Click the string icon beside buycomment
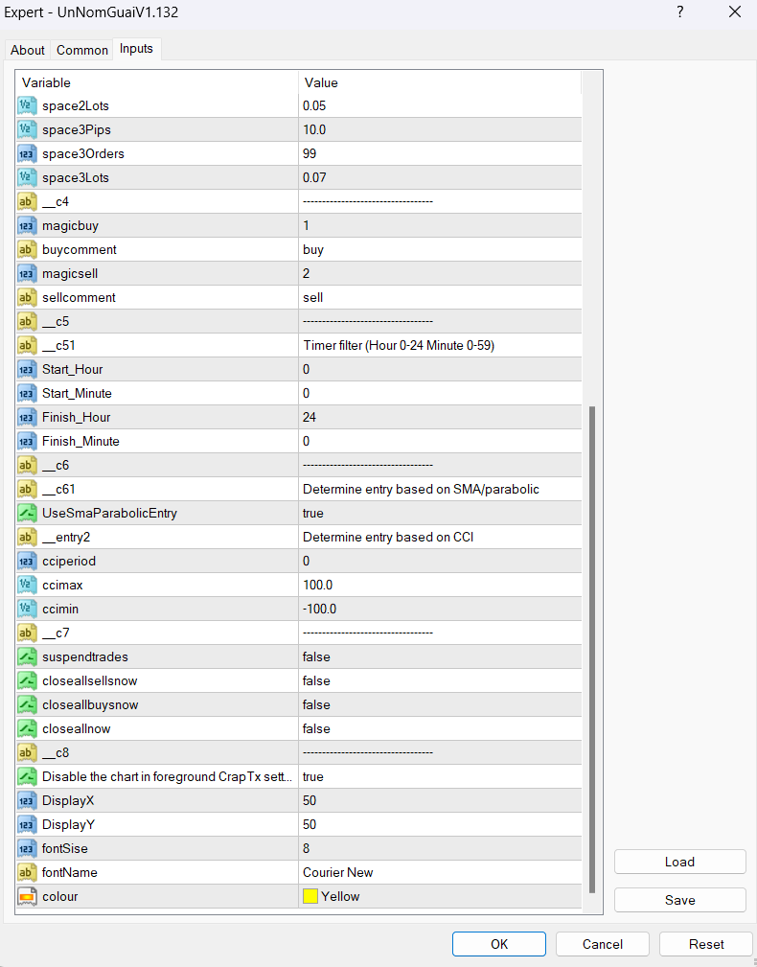 [27, 249]
